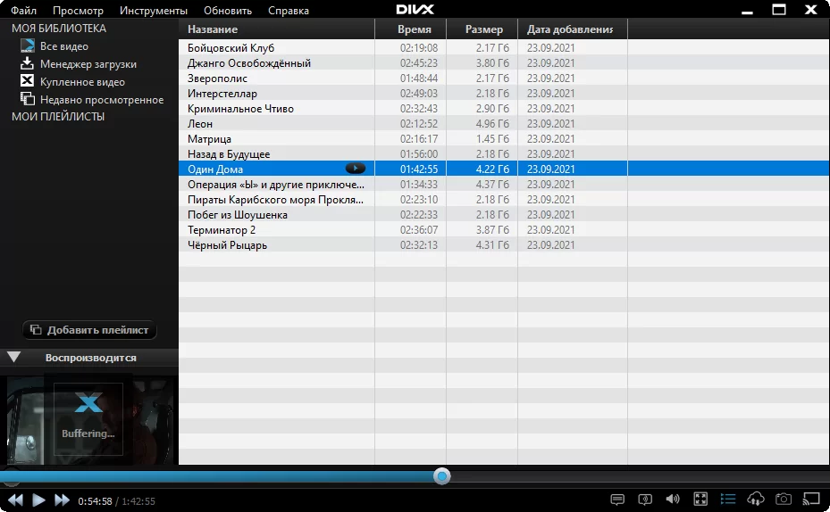This screenshot has height=512, width=830.
Task: Select the Операция «Ы» entry
Action: tap(276, 185)
